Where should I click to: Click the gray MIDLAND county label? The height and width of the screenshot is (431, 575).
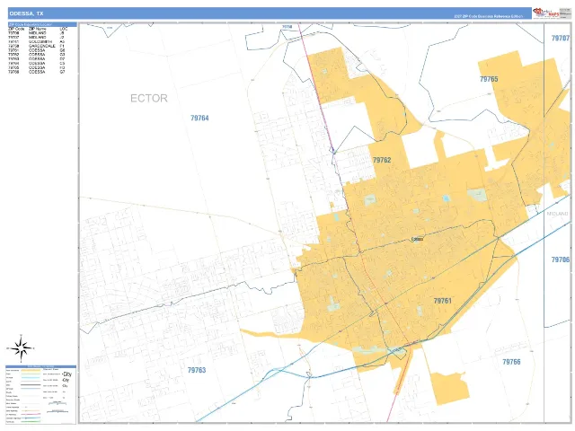tap(557, 214)
